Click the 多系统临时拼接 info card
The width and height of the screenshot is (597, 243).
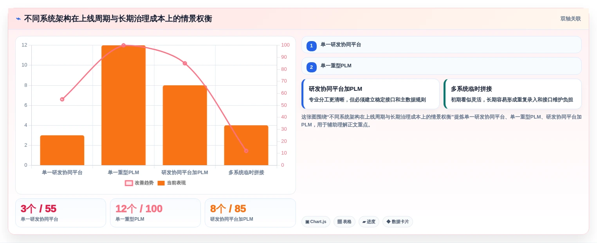pyautogui.click(x=512, y=94)
